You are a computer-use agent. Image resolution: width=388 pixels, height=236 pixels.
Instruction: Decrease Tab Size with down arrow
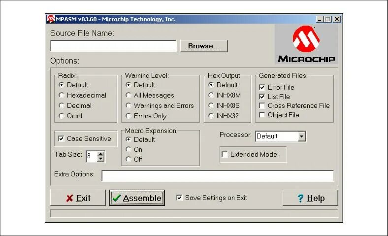(x=101, y=159)
